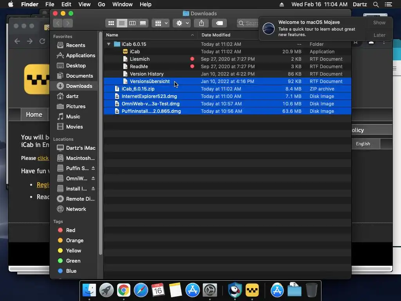Viewport: 401px width, 301px height.
Task: Select the Versionsübersicht document
Action: click(228, 81)
